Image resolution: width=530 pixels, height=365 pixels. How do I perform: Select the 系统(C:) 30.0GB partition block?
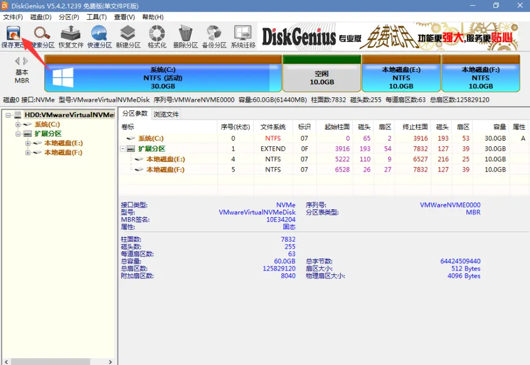point(163,73)
